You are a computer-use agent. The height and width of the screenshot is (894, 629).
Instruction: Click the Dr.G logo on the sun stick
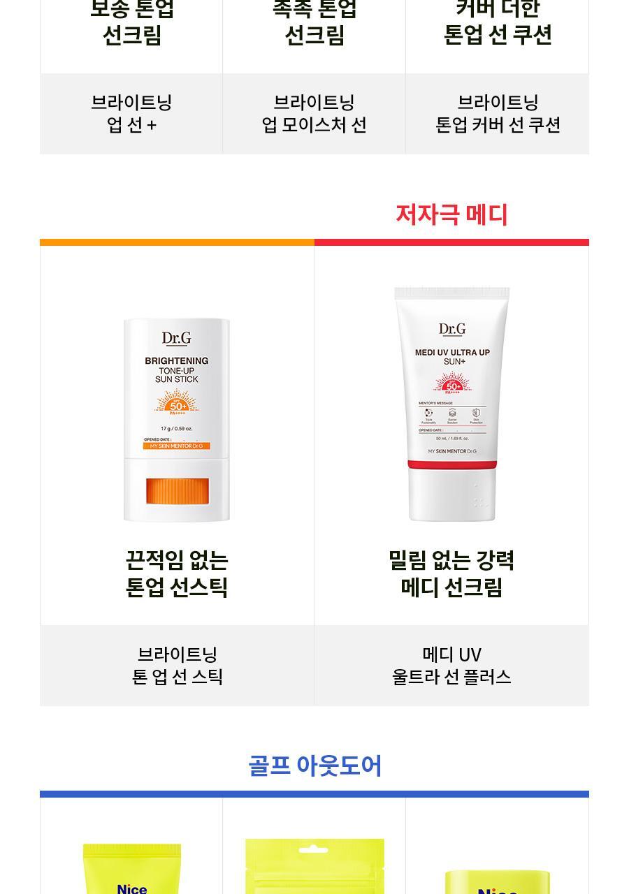pos(176,339)
